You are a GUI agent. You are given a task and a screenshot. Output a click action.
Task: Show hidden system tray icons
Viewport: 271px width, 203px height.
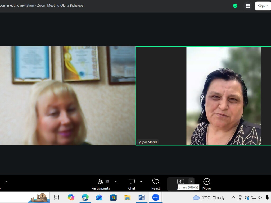tap(233, 197)
